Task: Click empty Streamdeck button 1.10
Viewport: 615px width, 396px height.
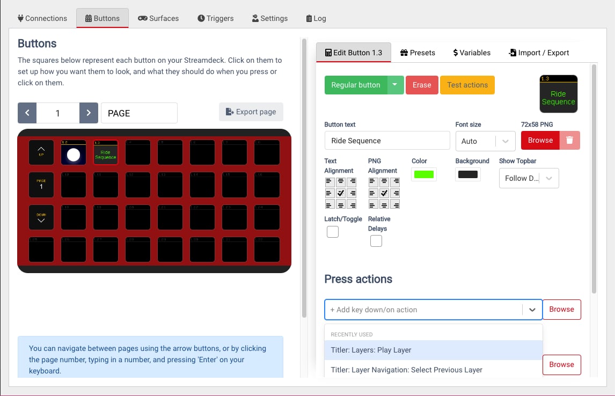Action: [x=74, y=185]
